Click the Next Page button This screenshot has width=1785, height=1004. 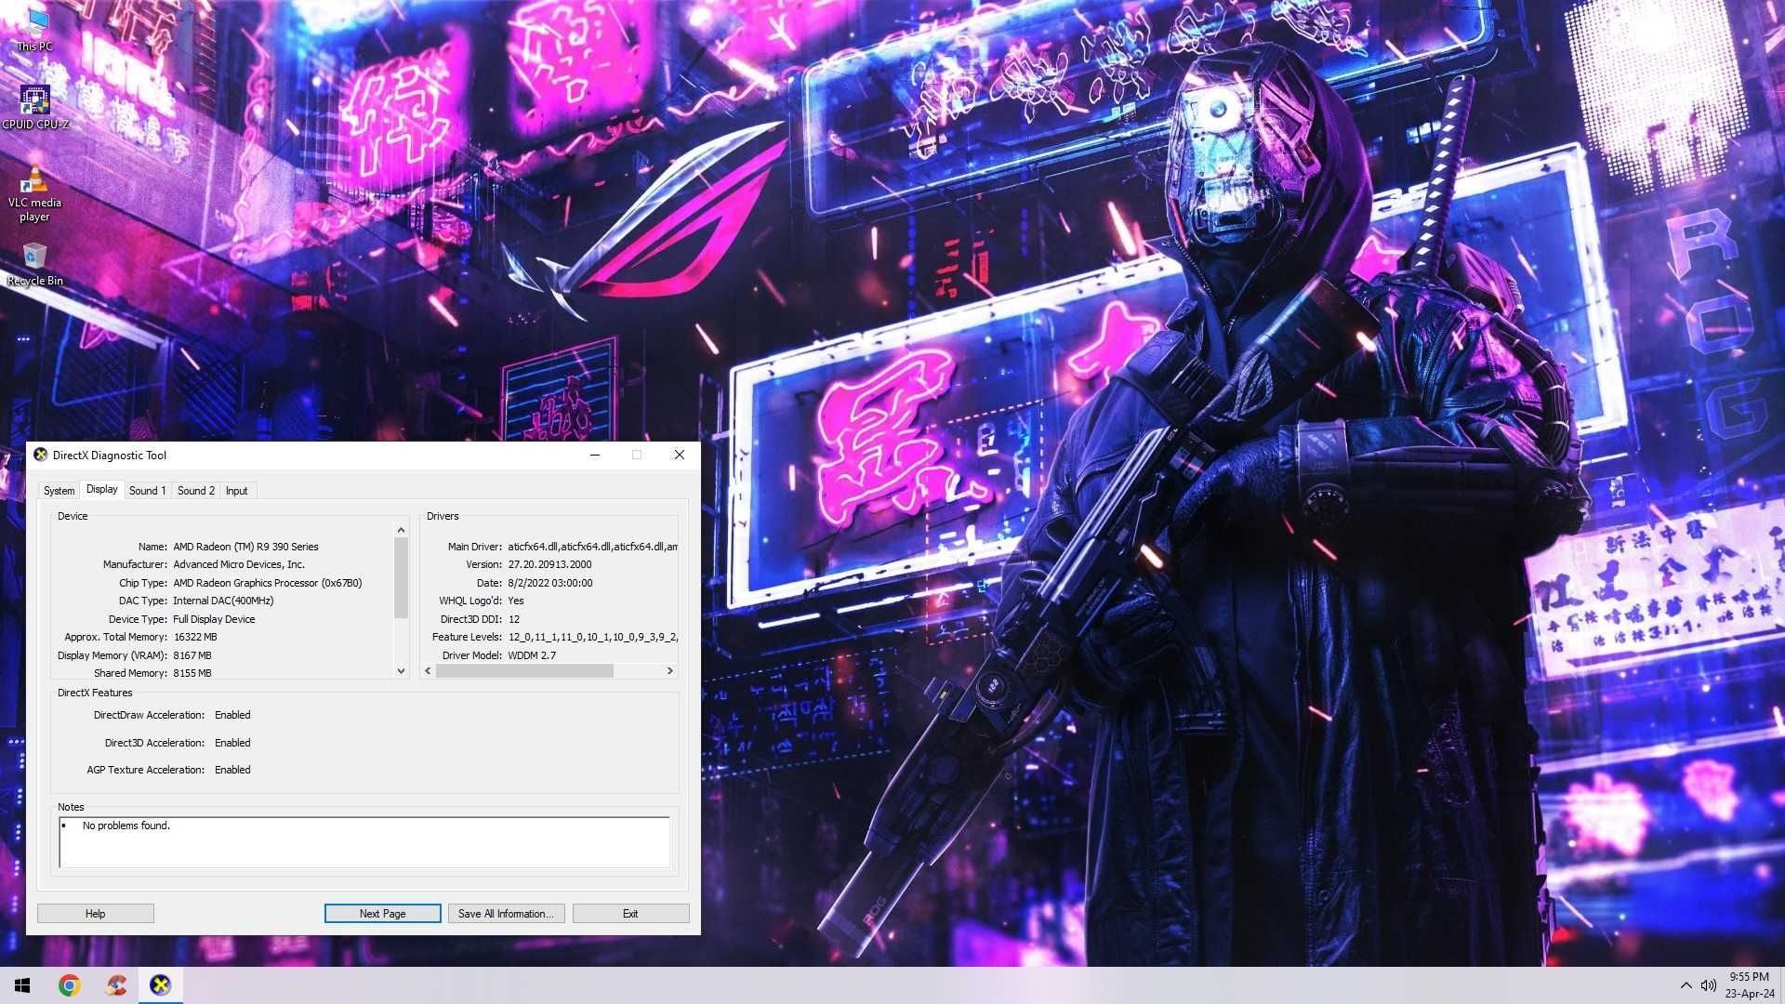pyautogui.click(x=383, y=914)
